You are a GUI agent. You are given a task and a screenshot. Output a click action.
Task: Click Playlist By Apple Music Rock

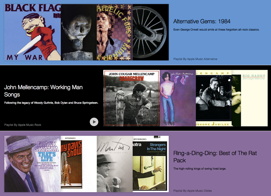click(x=23, y=125)
